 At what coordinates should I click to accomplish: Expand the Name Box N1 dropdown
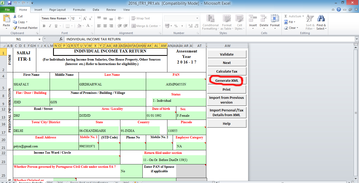[x=39, y=39]
